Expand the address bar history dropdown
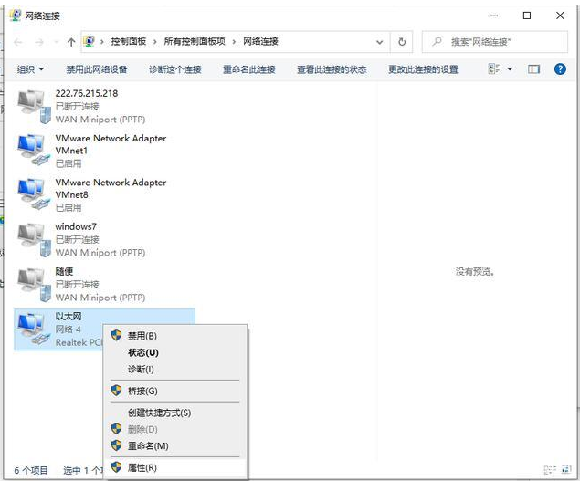Screen dimensions: 580x481 pos(380,42)
